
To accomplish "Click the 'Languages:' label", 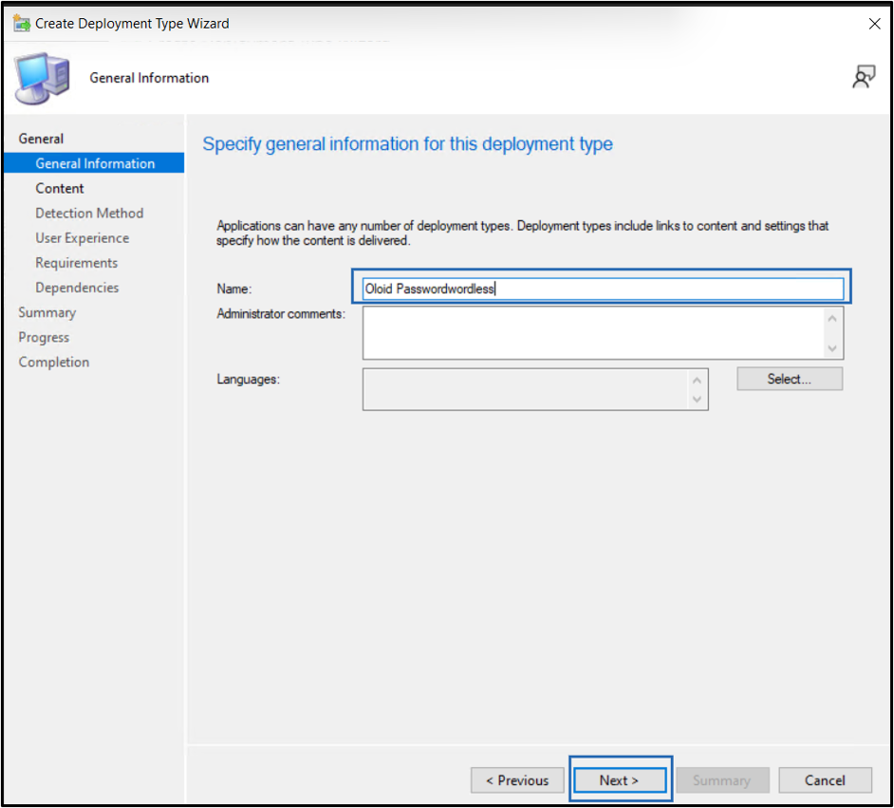I will coord(248,379).
